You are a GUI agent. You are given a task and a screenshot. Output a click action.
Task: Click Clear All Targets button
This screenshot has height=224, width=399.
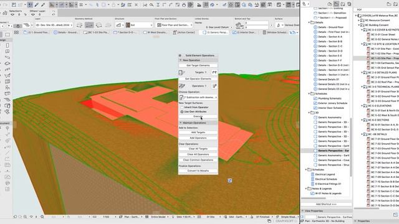(198, 149)
